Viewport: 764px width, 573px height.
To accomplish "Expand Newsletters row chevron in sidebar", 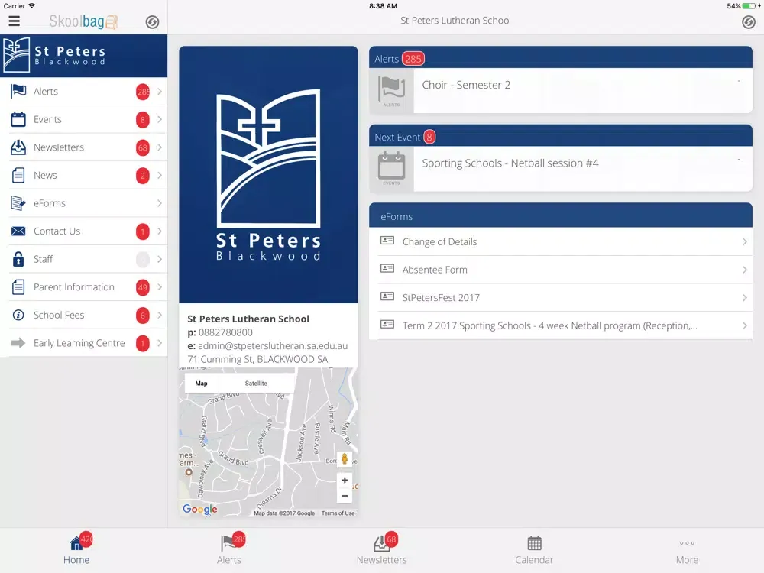I will click(160, 147).
